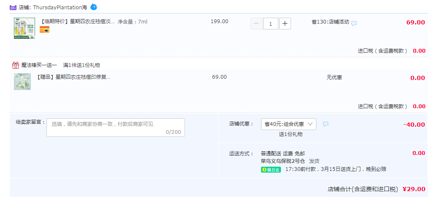Screen dimensions: 430x197
Task: Click the 省130:店铺活动 discount text
Action: click(330, 22)
